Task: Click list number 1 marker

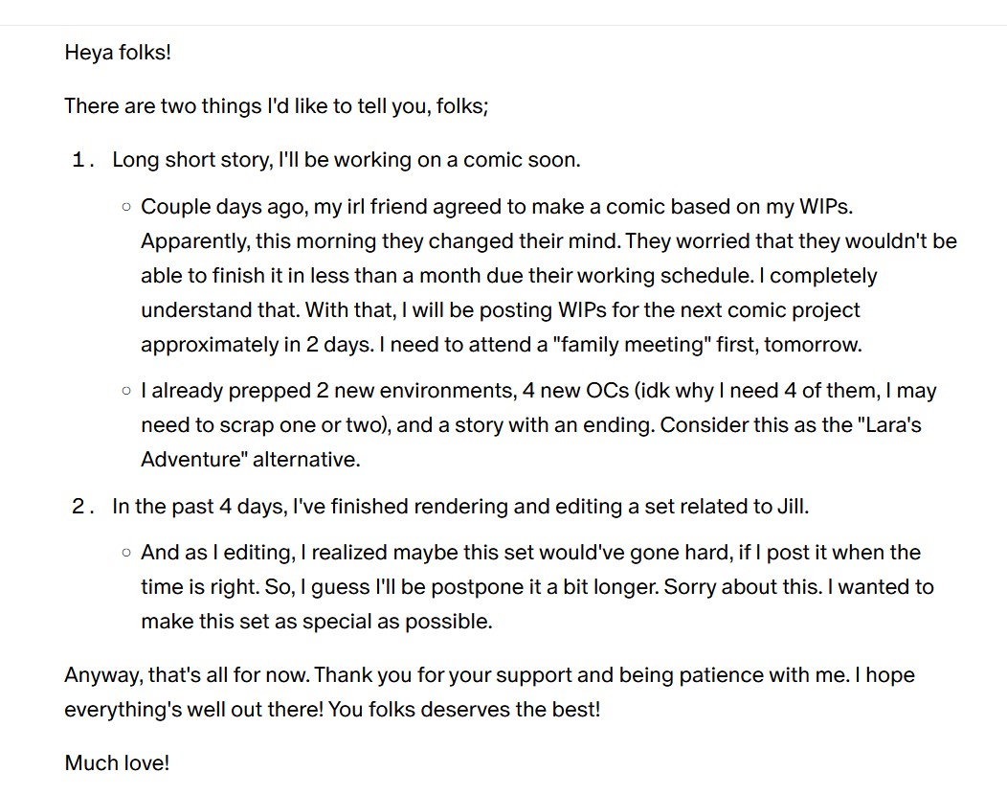Action: click(x=83, y=159)
